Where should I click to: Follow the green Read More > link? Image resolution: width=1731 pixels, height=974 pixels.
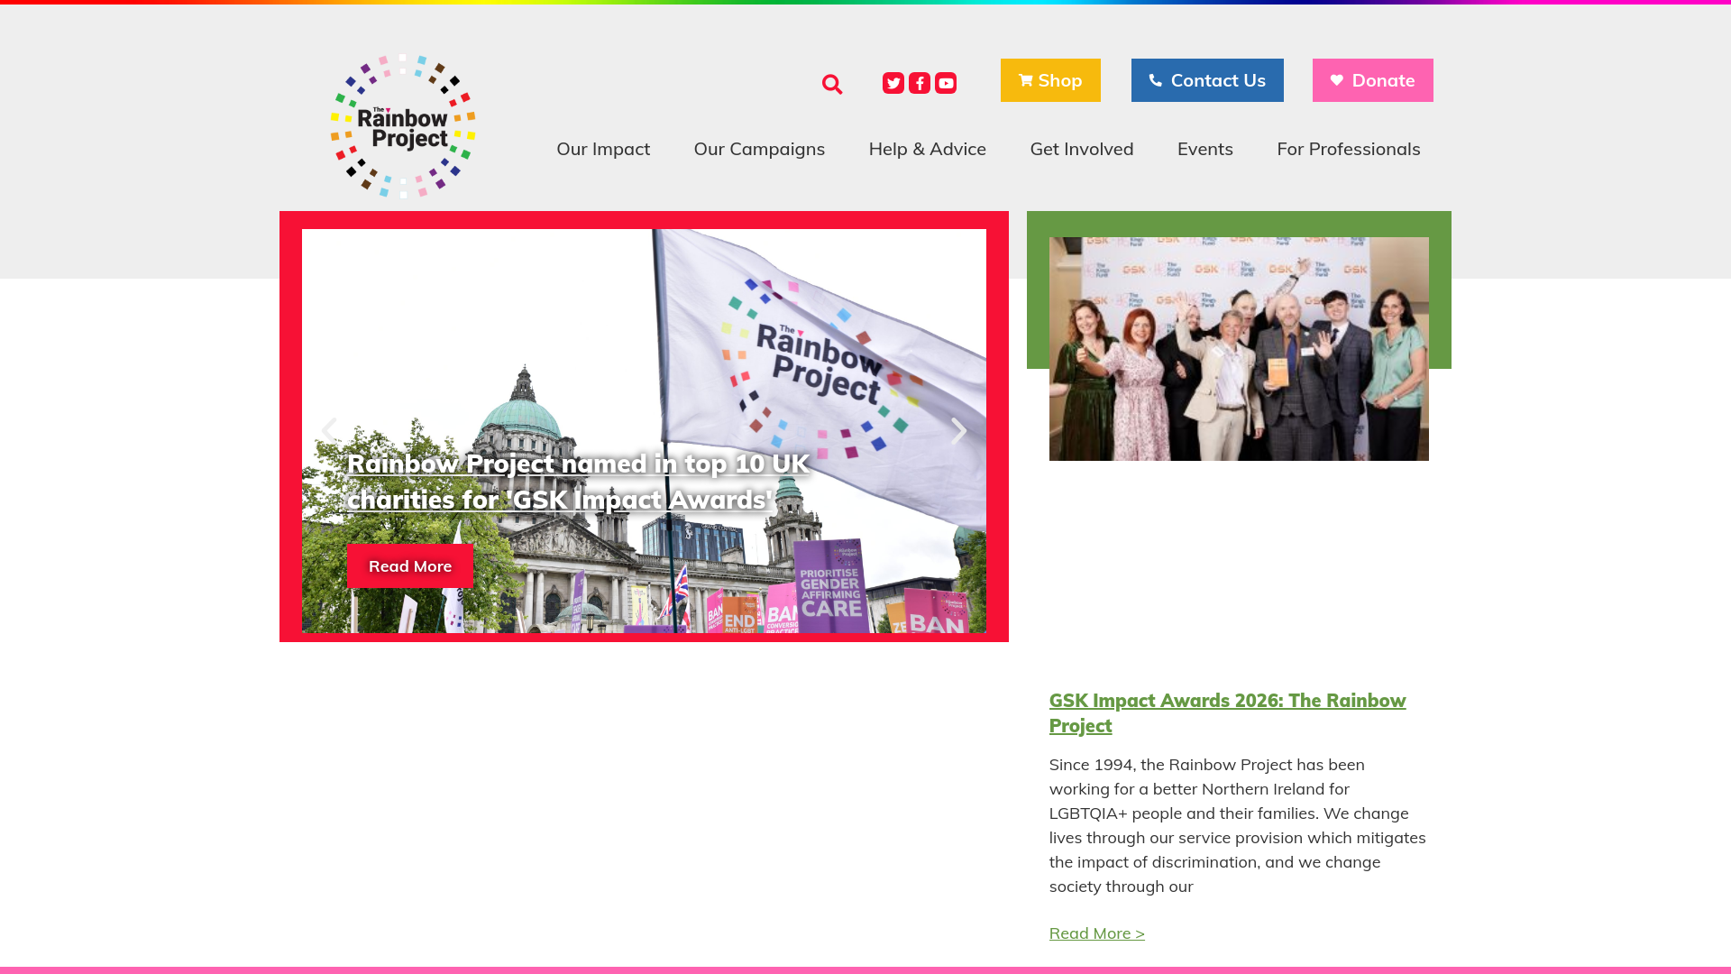[x=1096, y=933]
